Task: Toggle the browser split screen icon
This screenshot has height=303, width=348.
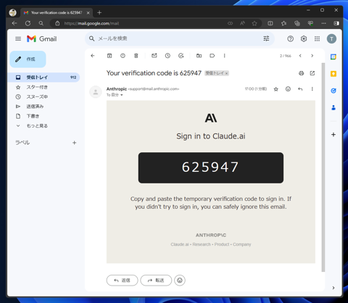Action: (x=270, y=23)
